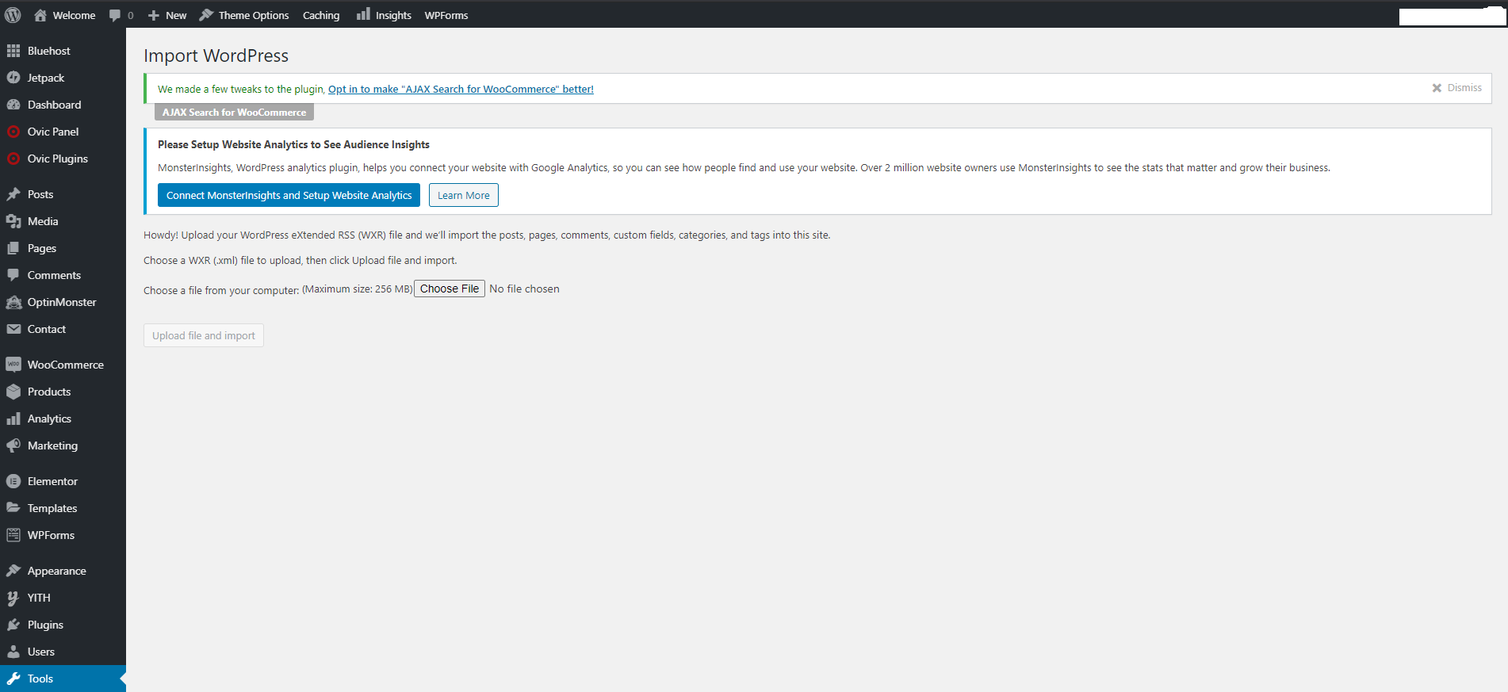Screen dimensions: 1508x692
Task: Open the Welcome site menu
Action: 64,15
